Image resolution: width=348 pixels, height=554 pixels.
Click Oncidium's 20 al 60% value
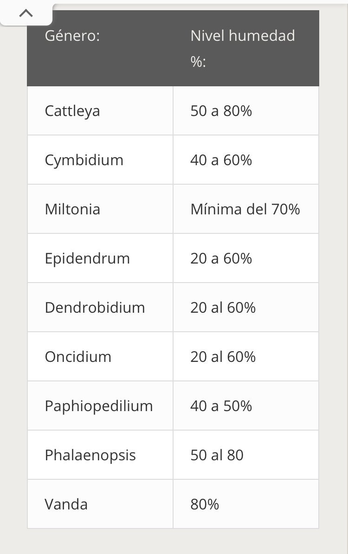pyautogui.click(x=223, y=356)
